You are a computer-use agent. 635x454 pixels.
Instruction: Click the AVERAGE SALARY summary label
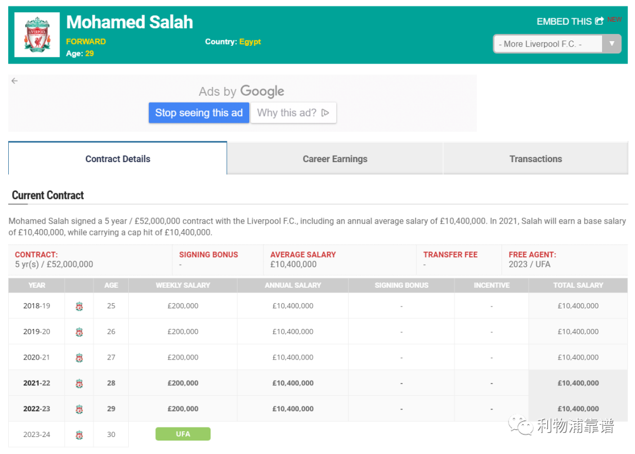coord(303,254)
